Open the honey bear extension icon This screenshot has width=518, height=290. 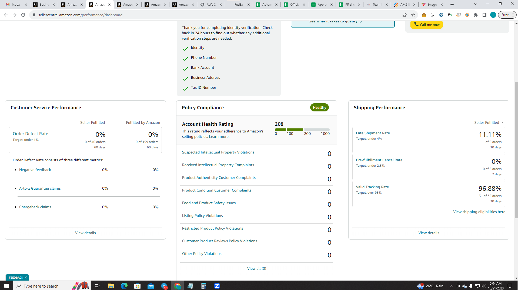click(424, 15)
